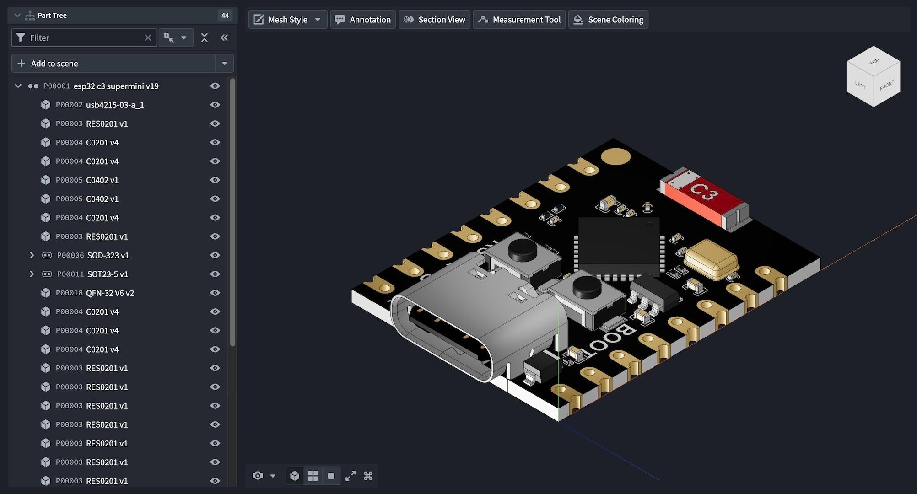Switch to the 3D cube view mode
Image resolution: width=917 pixels, height=494 pixels.
point(295,476)
